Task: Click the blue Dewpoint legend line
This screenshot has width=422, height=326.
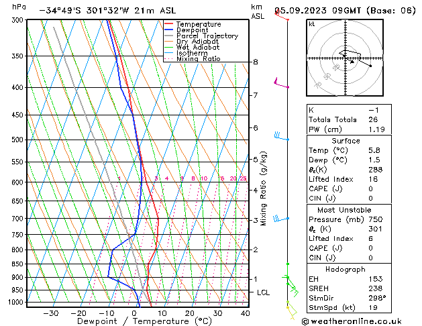Action: click(169, 30)
